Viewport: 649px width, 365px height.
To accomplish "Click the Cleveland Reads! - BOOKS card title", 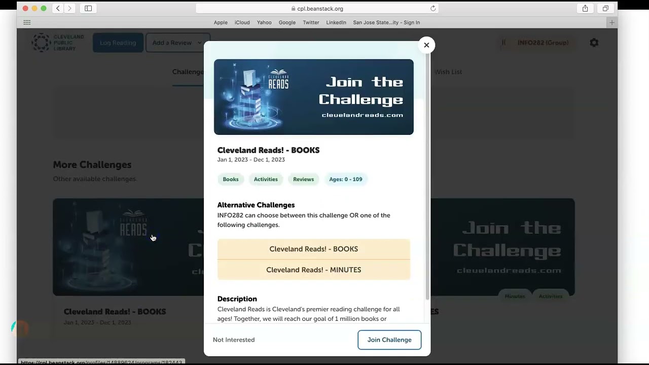I will click(x=115, y=312).
